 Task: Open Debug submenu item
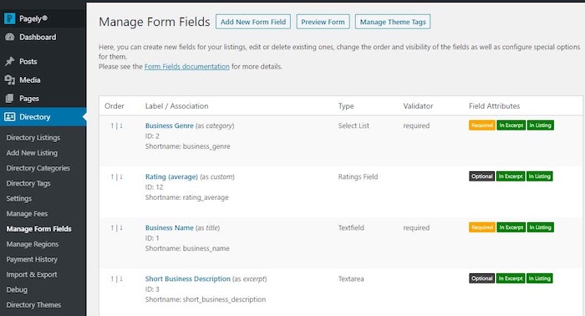17,290
